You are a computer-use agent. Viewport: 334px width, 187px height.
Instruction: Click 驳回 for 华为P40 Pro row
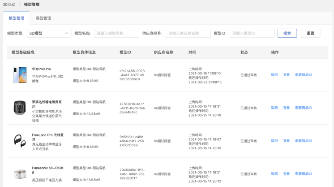coord(274,75)
